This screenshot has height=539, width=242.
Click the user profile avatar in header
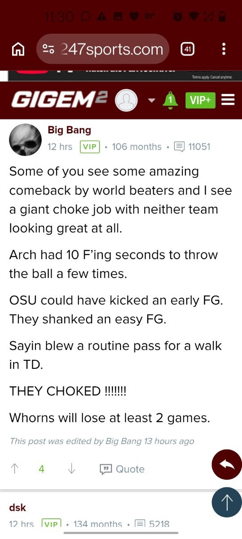pyautogui.click(x=126, y=100)
